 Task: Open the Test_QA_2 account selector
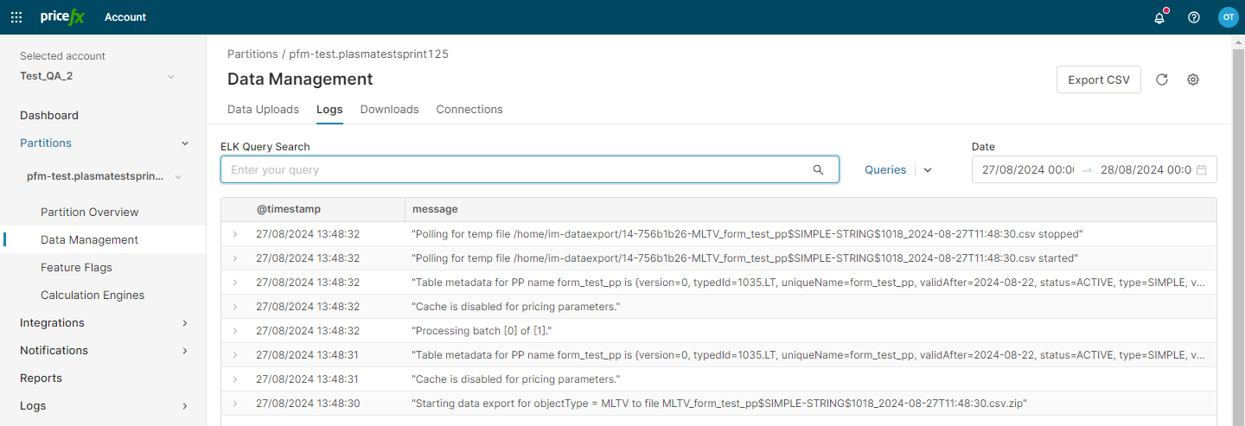97,76
